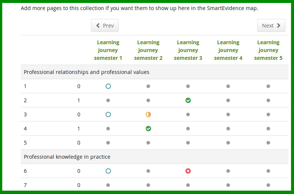The image size is (294, 194).
Task: Open Learning journey semester 4 page
Action: (228, 50)
